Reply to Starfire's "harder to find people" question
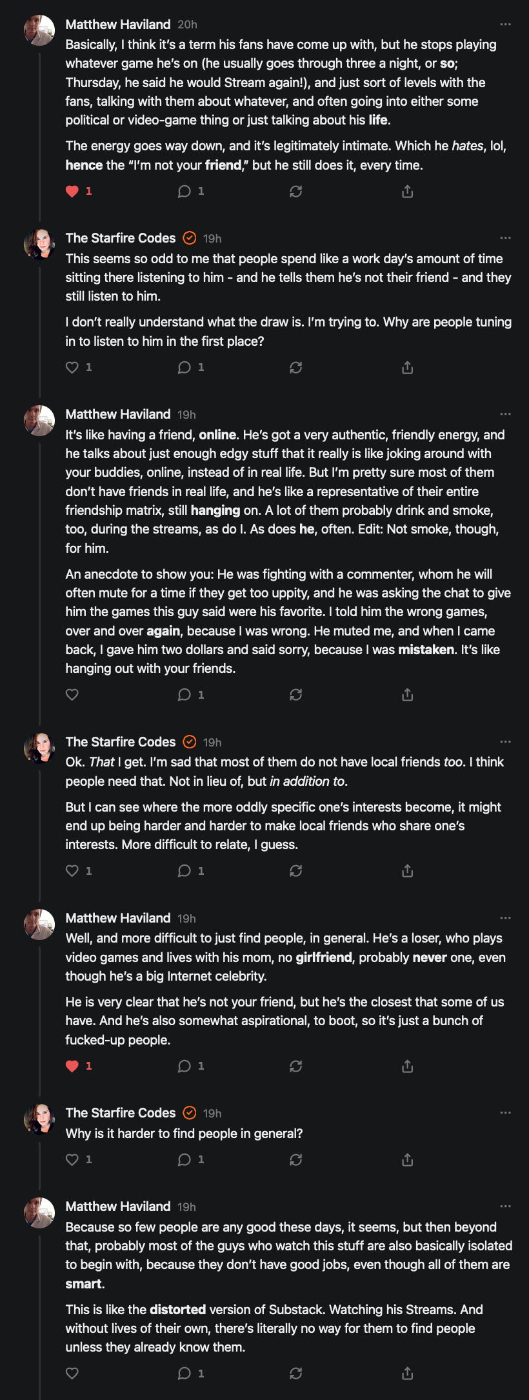This screenshot has width=529, height=1400. [x=185, y=1159]
